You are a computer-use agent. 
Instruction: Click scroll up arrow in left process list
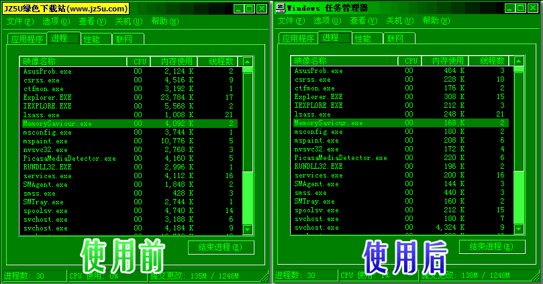tap(247, 62)
